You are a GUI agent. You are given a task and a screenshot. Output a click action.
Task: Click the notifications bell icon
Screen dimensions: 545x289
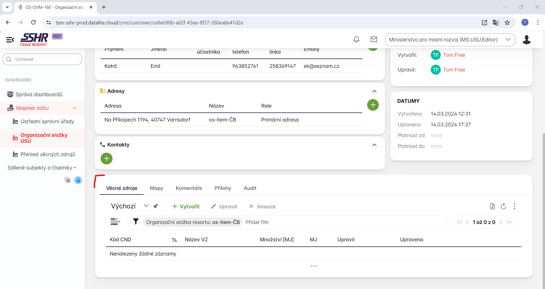coord(356,39)
